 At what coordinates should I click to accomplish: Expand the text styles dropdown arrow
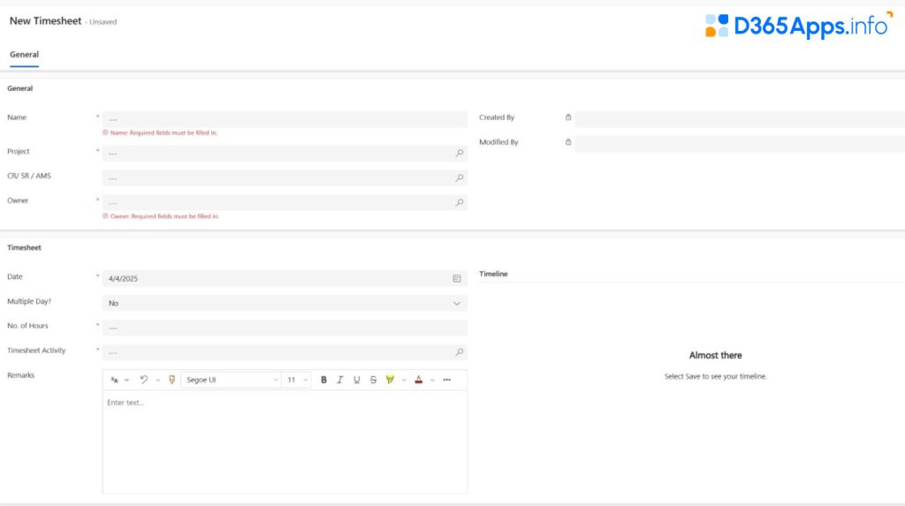click(x=127, y=381)
